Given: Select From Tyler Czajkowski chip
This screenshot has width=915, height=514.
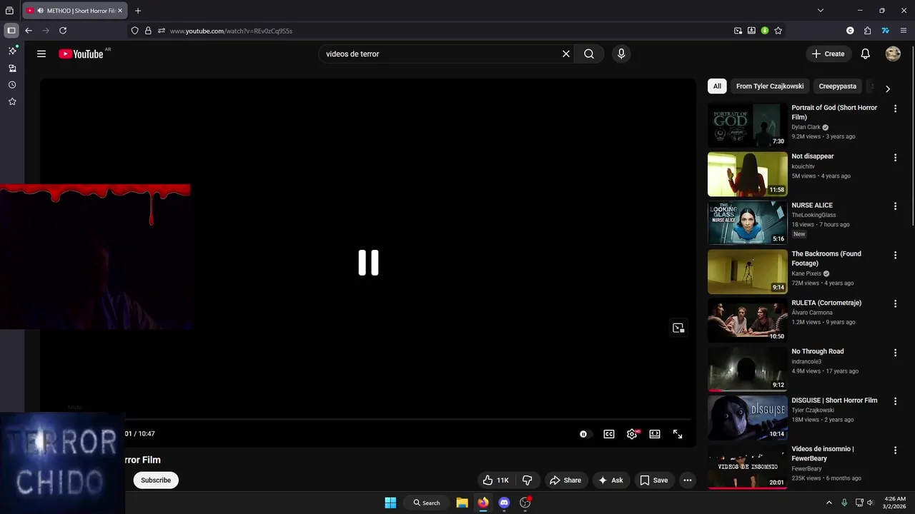Looking at the screenshot, I should click(x=770, y=86).
